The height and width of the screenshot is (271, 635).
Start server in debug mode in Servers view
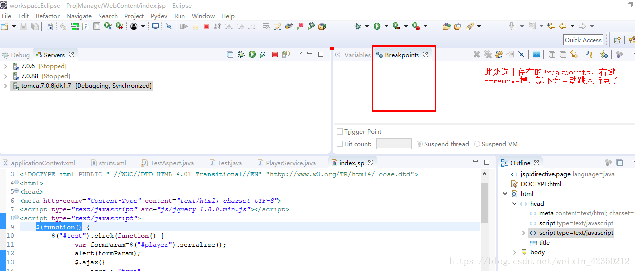pos(241,54)
